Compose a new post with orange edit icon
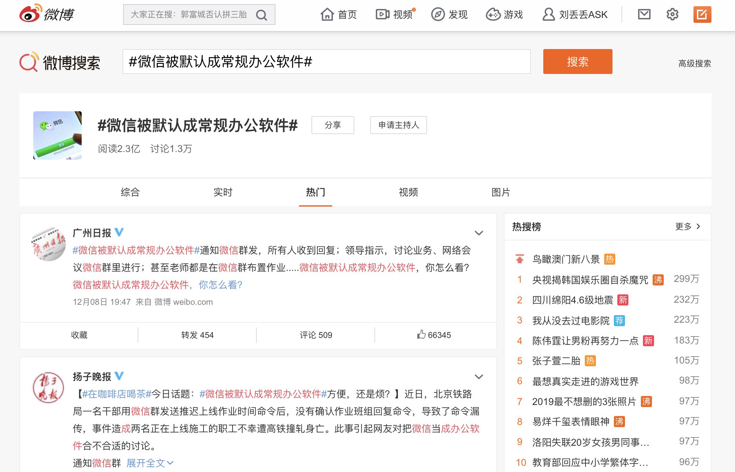 tap(702, 15)
